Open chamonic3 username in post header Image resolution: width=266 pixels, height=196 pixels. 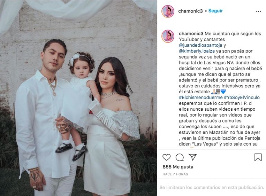pyautogui.click(x=190, y=11)
